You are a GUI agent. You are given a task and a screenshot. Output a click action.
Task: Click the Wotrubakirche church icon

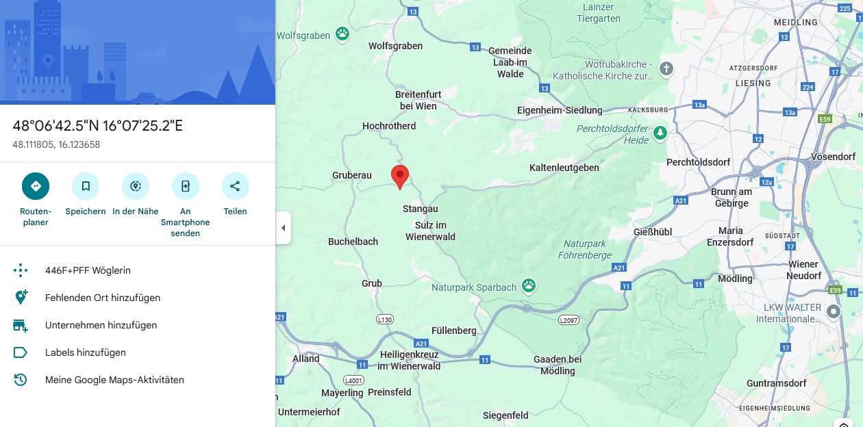tap(666, 68)
